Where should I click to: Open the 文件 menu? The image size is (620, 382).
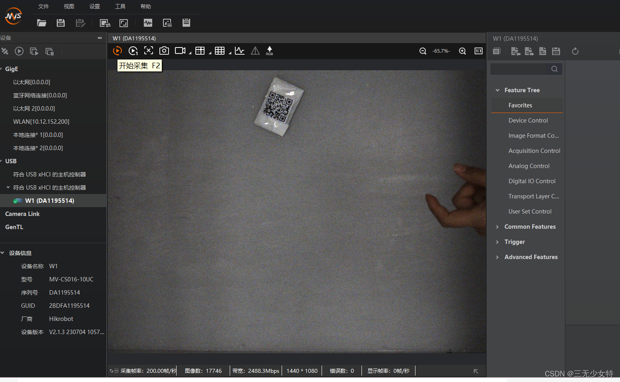[44, 6]
